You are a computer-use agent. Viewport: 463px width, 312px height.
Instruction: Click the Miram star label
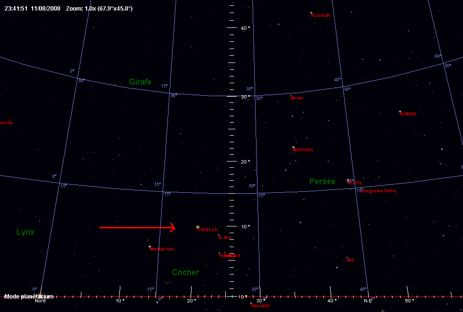coord(297,98)
